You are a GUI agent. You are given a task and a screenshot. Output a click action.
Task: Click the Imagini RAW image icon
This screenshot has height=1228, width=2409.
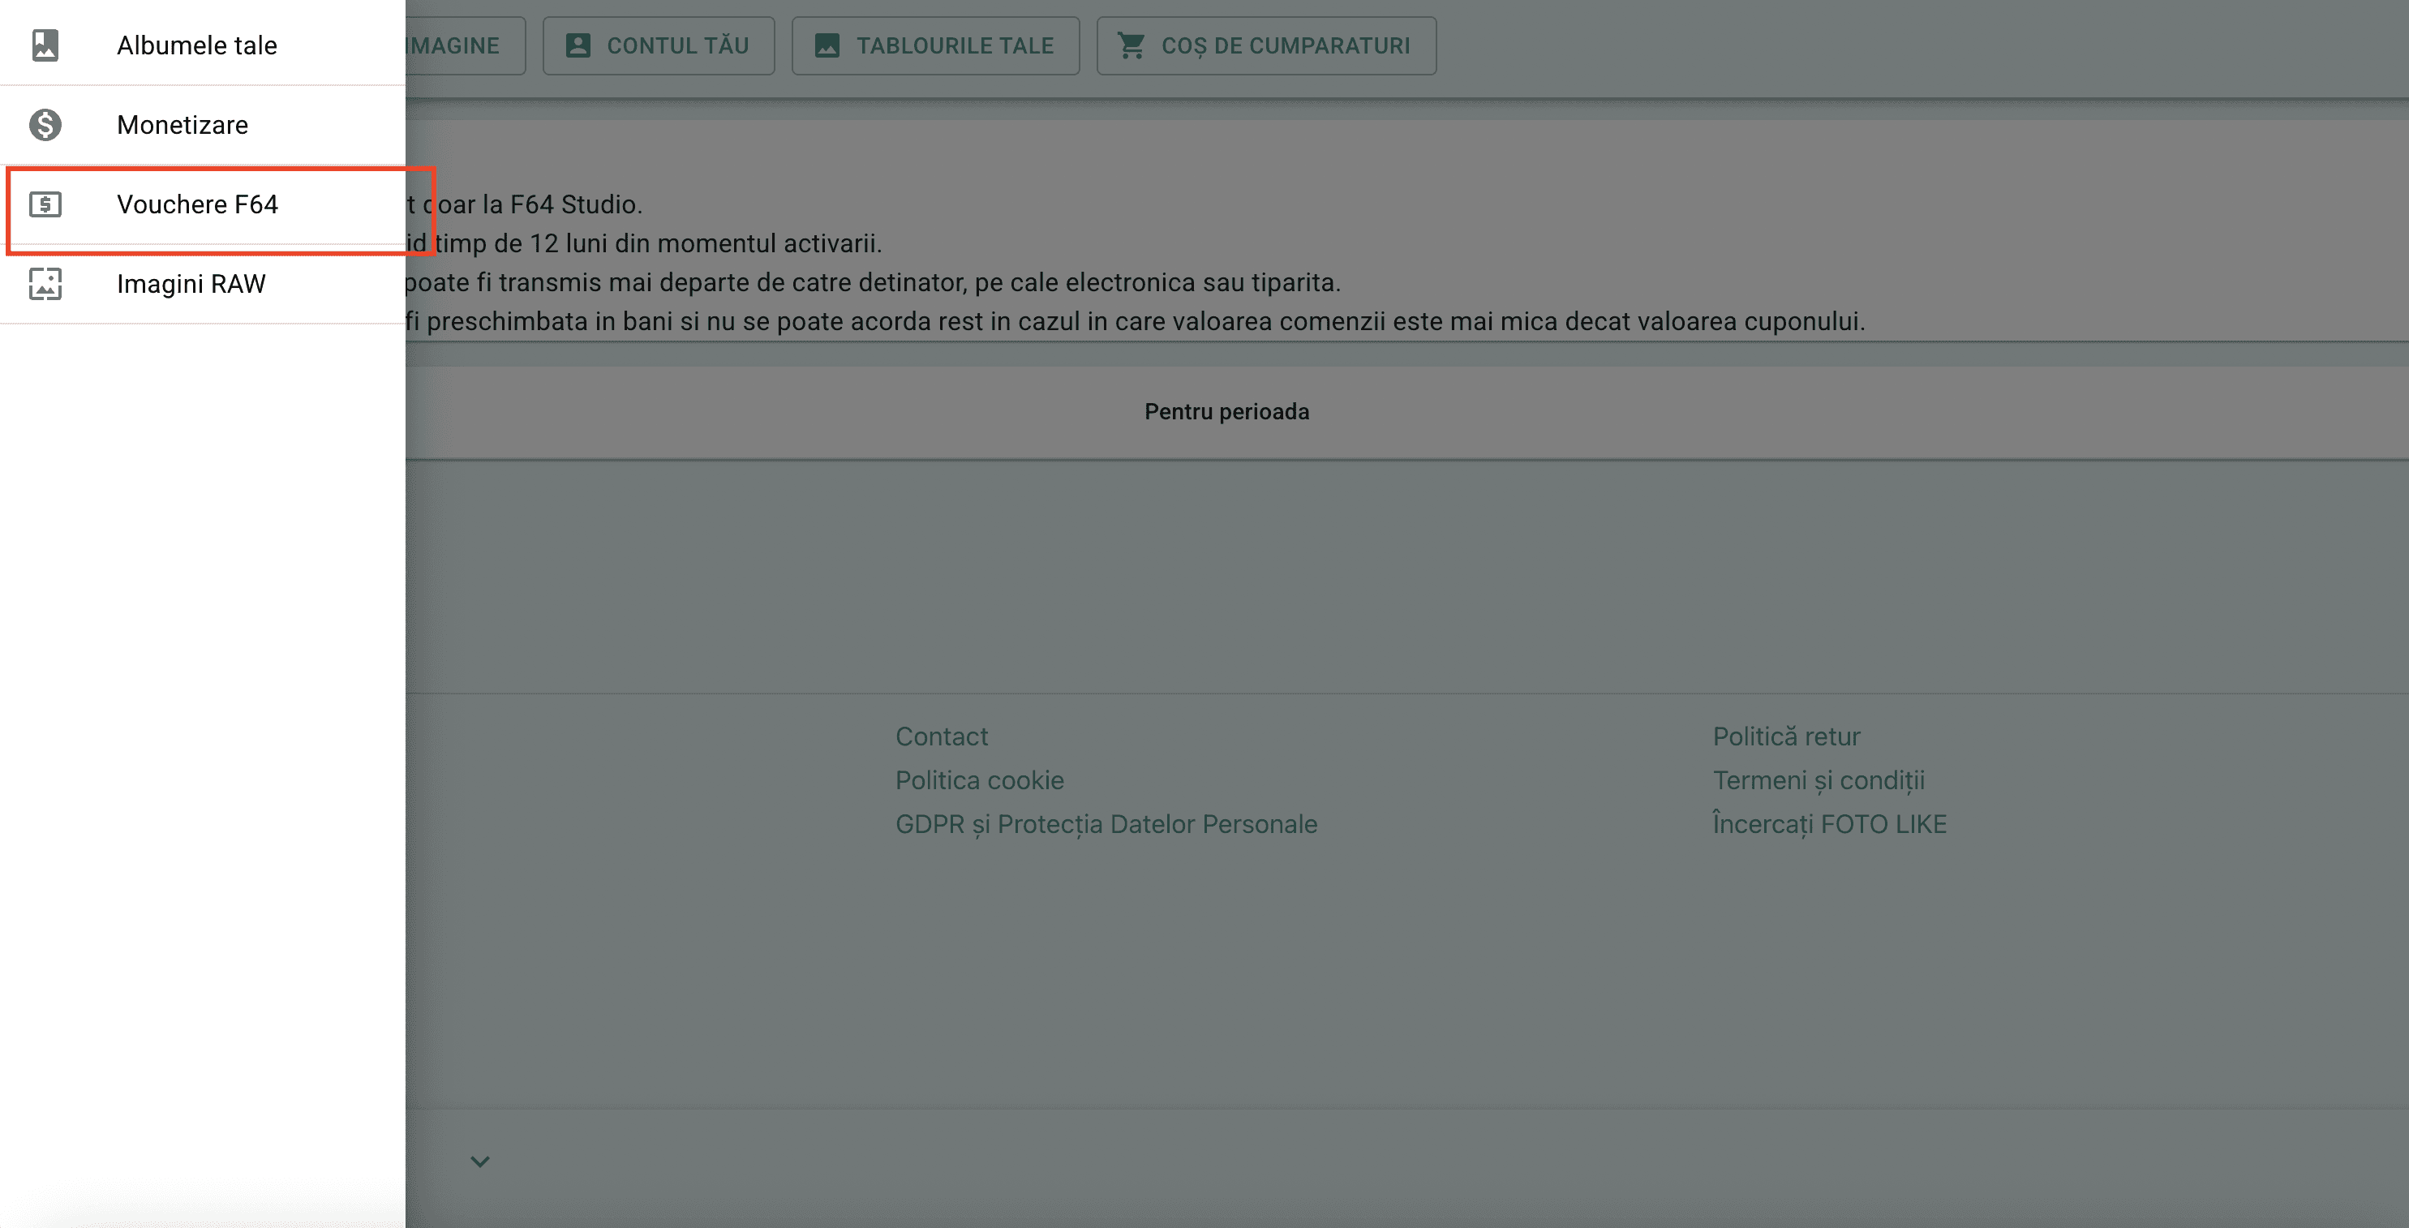tap(45, 283)
